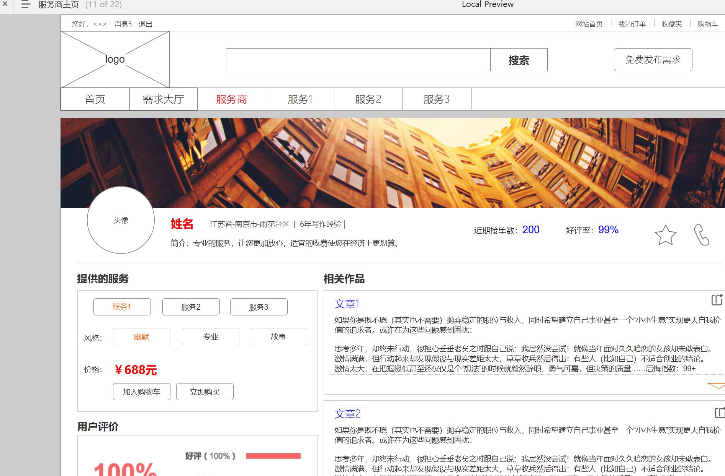Share 文章1 using the share icon

click(717, 300)
